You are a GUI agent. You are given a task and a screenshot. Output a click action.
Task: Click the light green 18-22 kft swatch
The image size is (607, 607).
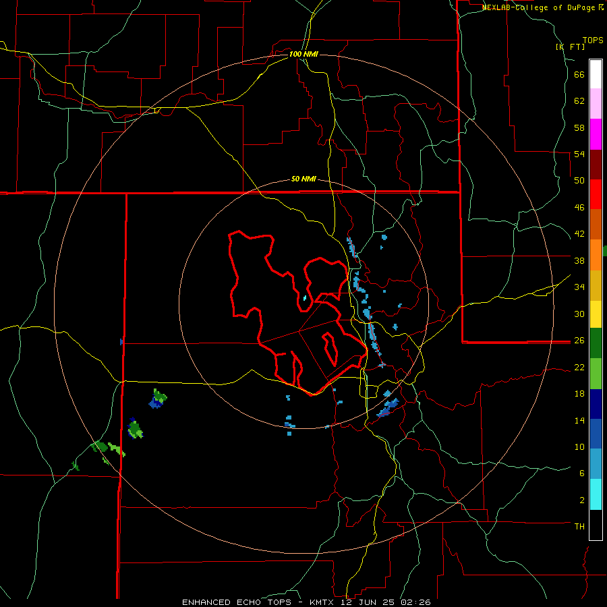(596, 374)
